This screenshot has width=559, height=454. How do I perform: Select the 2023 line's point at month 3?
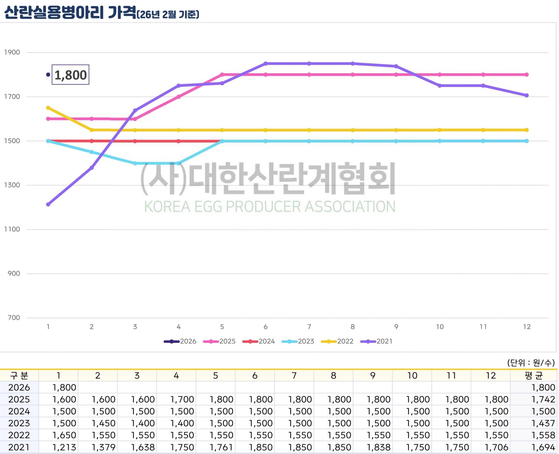point(135,163)
